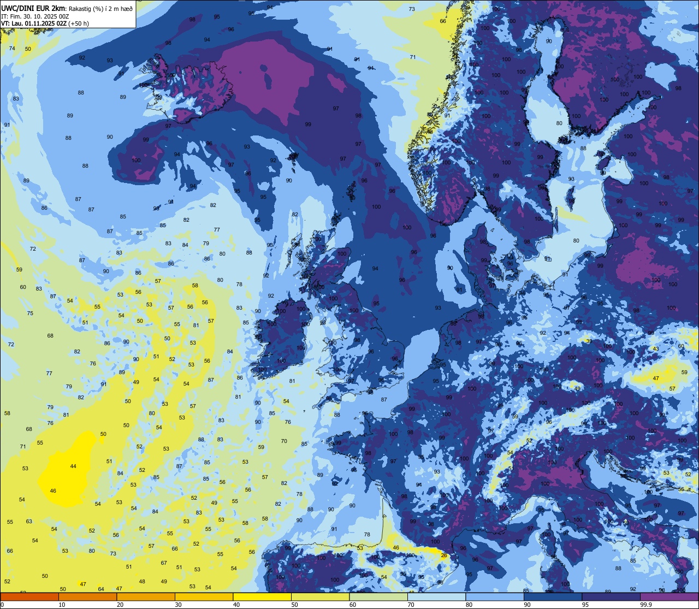Click the amber 30–40 legend swatch
The image size is (699, 609).
click(x=204, y=596)
